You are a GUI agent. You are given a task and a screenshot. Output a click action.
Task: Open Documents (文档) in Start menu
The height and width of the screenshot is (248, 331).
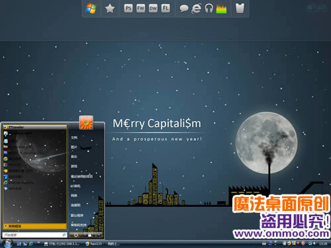tap(74, 138)
